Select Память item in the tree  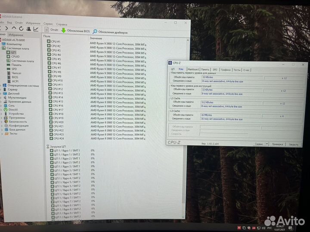(x=16, y=65)
